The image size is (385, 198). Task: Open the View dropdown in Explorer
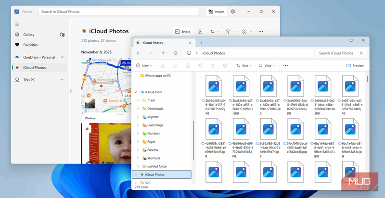(x=267, y=66)
